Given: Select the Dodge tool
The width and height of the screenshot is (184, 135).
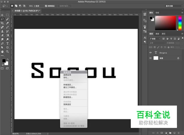Looking at the screenshot, I should coord(7,39).
